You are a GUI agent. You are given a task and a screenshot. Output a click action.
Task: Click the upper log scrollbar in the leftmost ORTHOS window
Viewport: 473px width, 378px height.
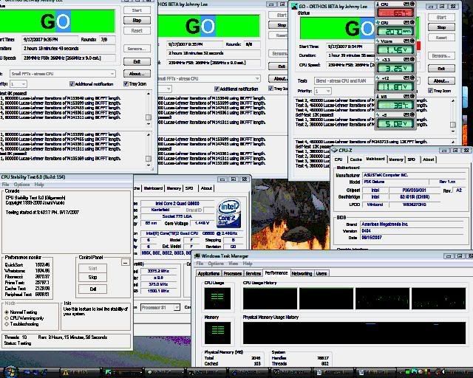tap(149, 109)
